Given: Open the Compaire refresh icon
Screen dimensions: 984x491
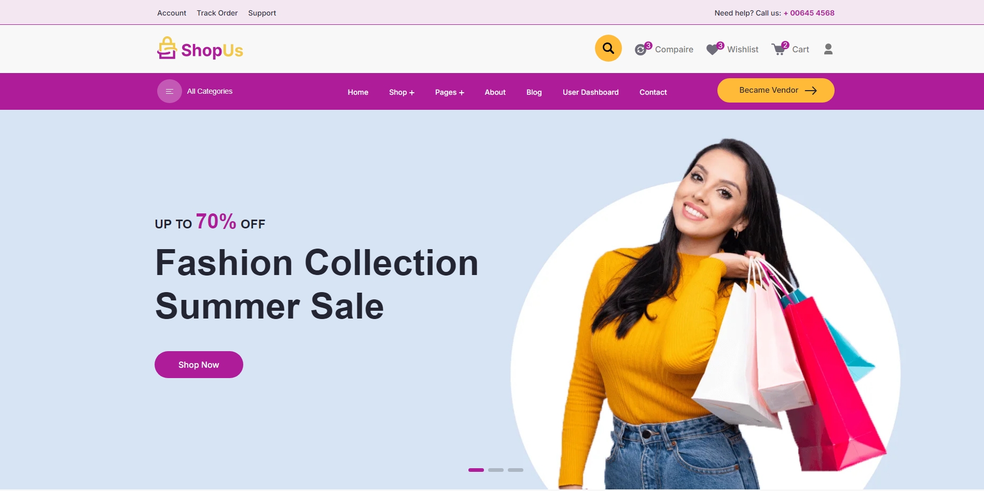Looking at the screenshot, I should click(x=641, y=50).
